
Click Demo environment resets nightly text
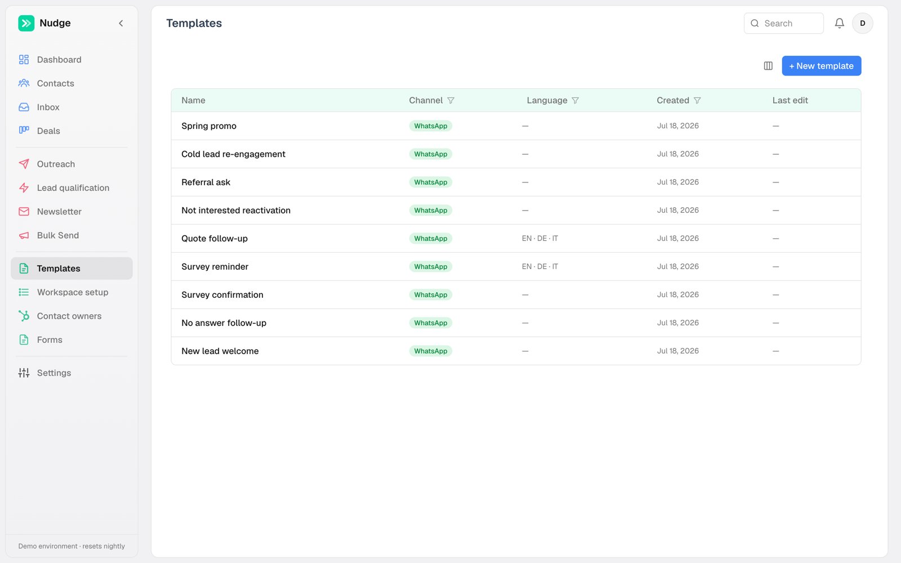72,546
